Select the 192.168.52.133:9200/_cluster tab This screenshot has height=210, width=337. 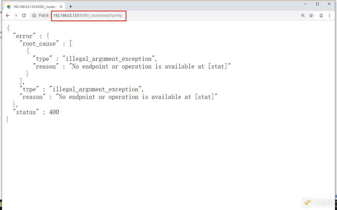click(x=34, y=7)
